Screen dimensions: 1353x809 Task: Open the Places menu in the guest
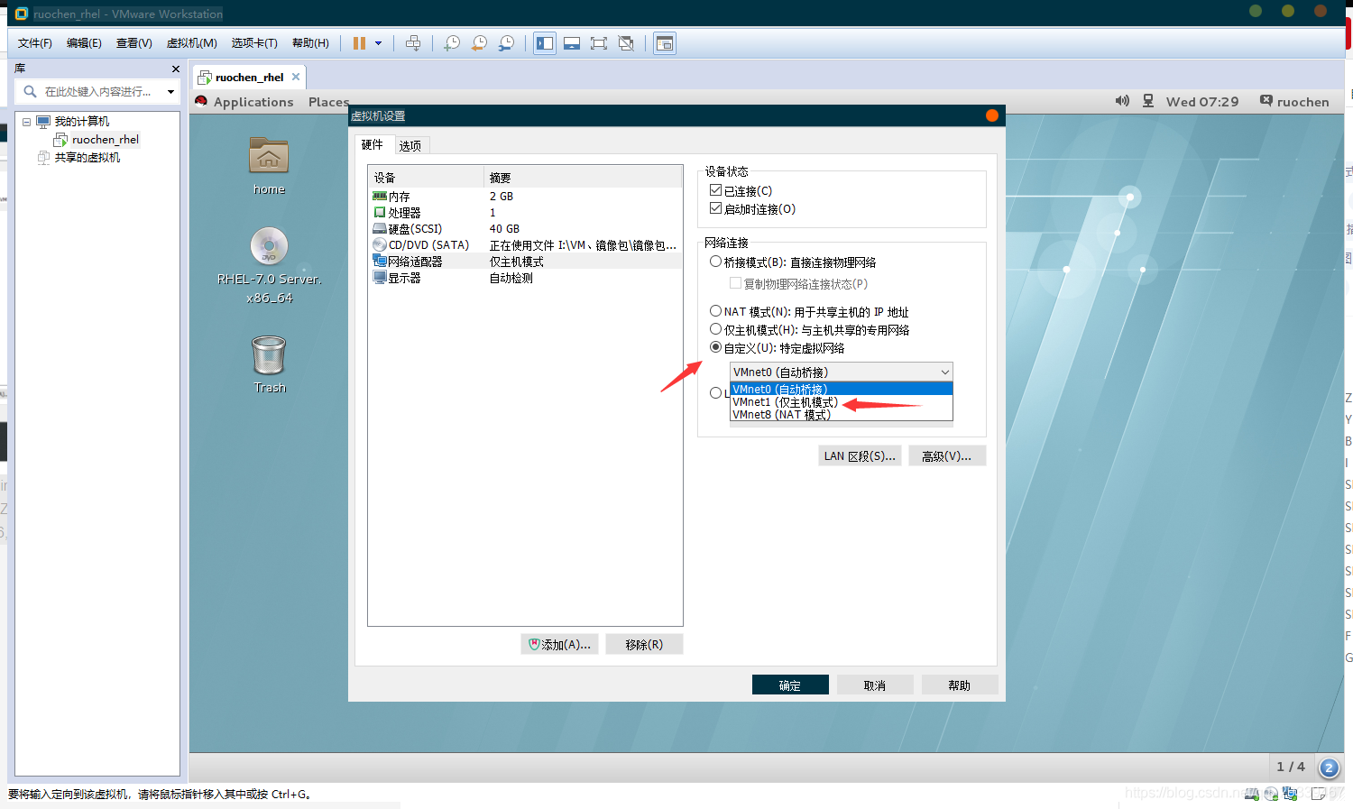(x=328, y=102)
